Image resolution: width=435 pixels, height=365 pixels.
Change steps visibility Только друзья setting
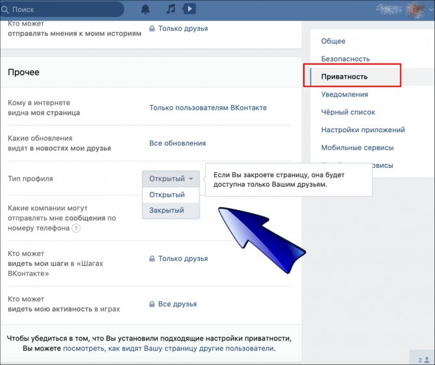[179, 259]
